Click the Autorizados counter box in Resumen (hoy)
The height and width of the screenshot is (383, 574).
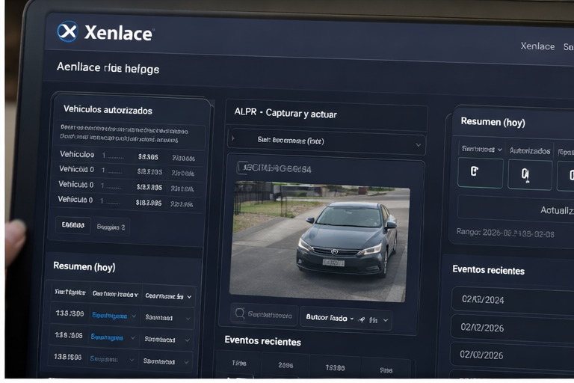point(529,175)
